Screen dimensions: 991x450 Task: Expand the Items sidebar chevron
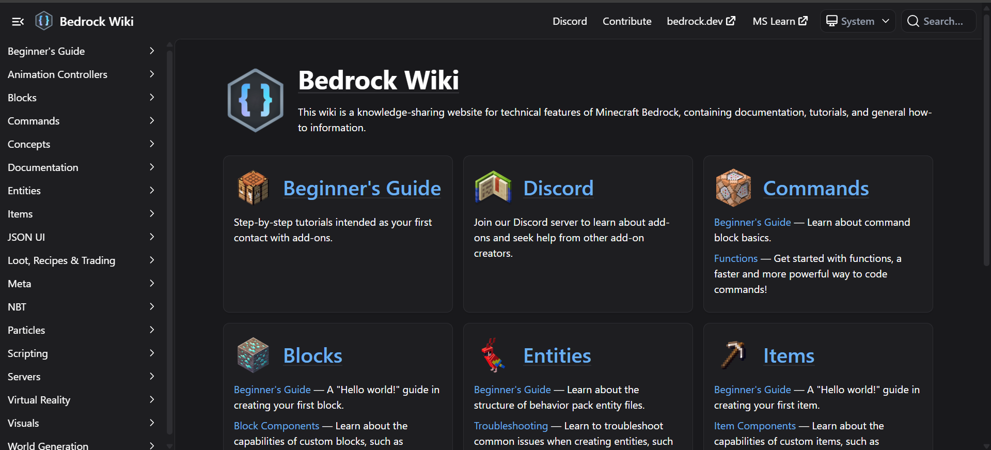(x=152, y=213)
